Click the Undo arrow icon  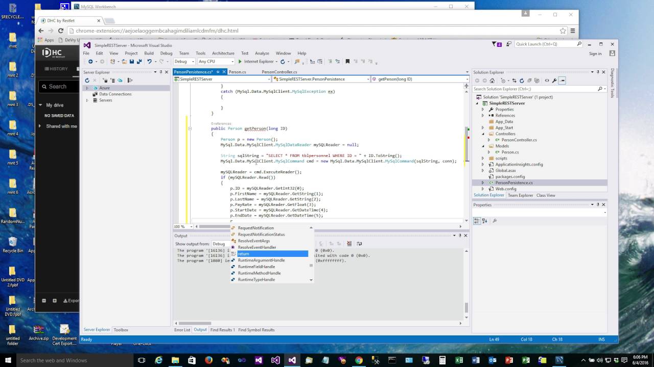(149, 62)
